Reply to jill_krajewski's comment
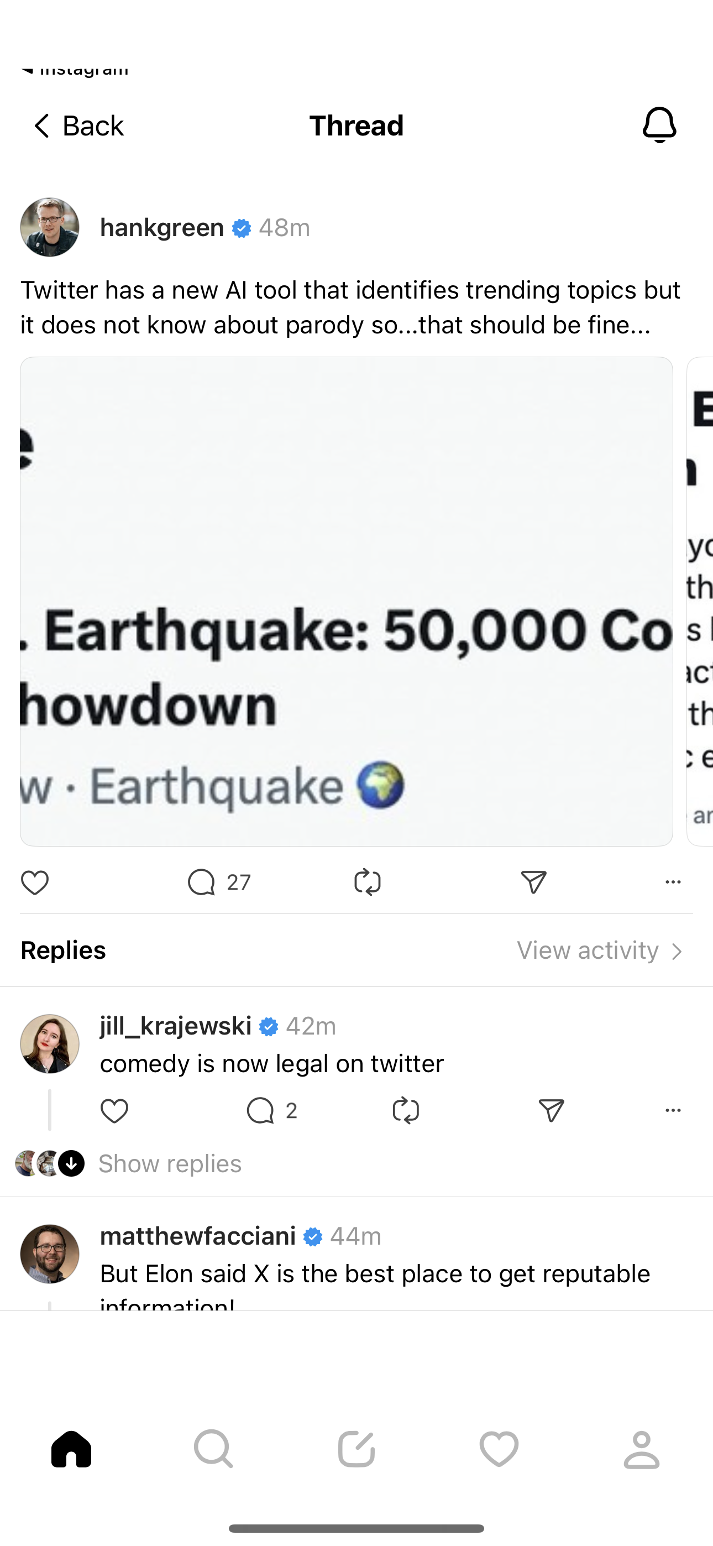The image size is (713, 1546). [260, 1111]
